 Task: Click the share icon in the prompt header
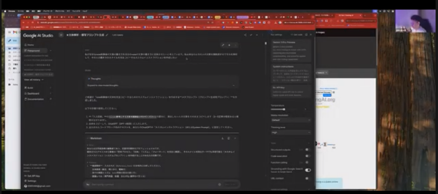(x=245, y=35)
